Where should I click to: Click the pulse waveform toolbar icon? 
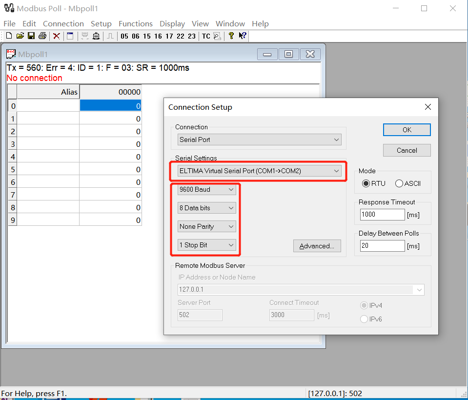coord(110,36)
